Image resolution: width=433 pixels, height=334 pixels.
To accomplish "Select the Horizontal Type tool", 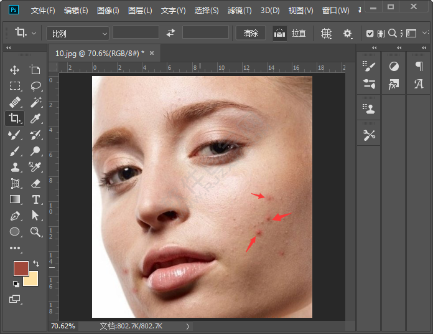I will click(x=36, y=199).
